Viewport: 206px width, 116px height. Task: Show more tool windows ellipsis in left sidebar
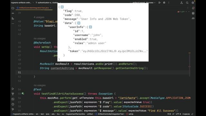[x=13, y=24]
